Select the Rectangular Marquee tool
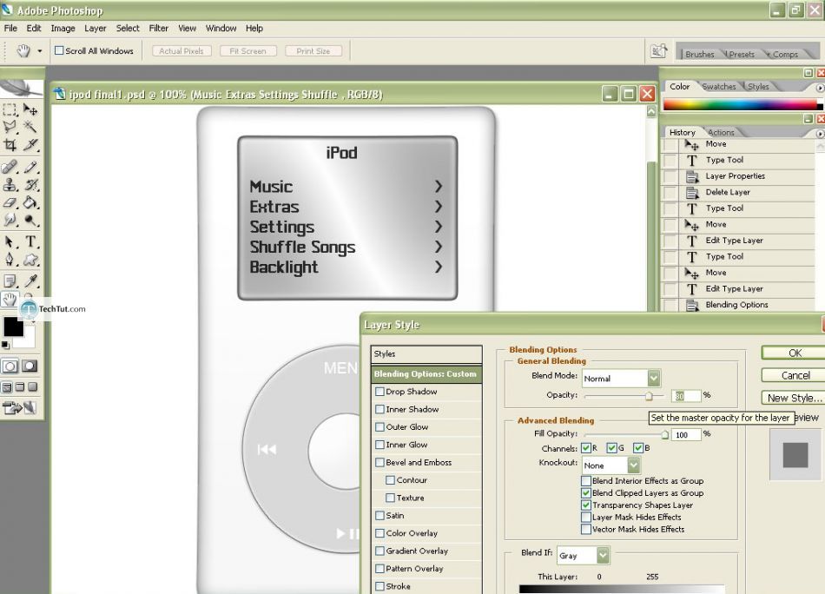The height and width of the screenshot is (594, 825). pos(10,109)
